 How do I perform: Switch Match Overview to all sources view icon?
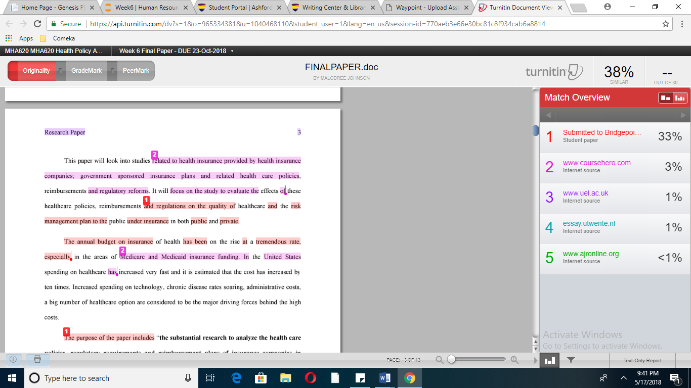click(680, 98)
